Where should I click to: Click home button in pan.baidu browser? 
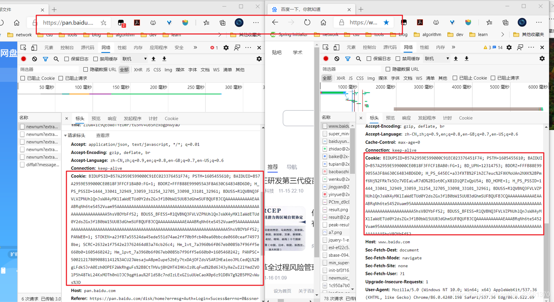pos(16,23)
